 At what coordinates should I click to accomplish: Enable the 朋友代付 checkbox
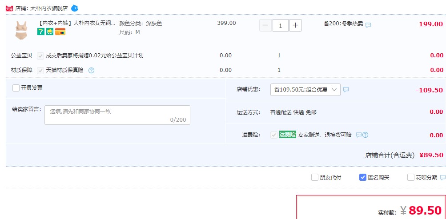[314, 178]
